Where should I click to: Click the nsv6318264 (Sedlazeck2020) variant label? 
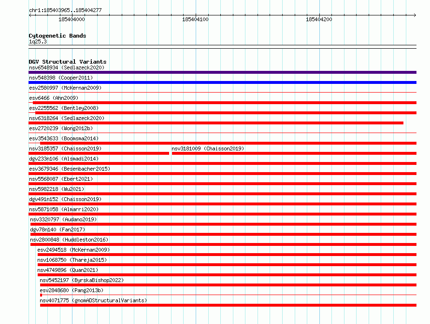(67, 118)
